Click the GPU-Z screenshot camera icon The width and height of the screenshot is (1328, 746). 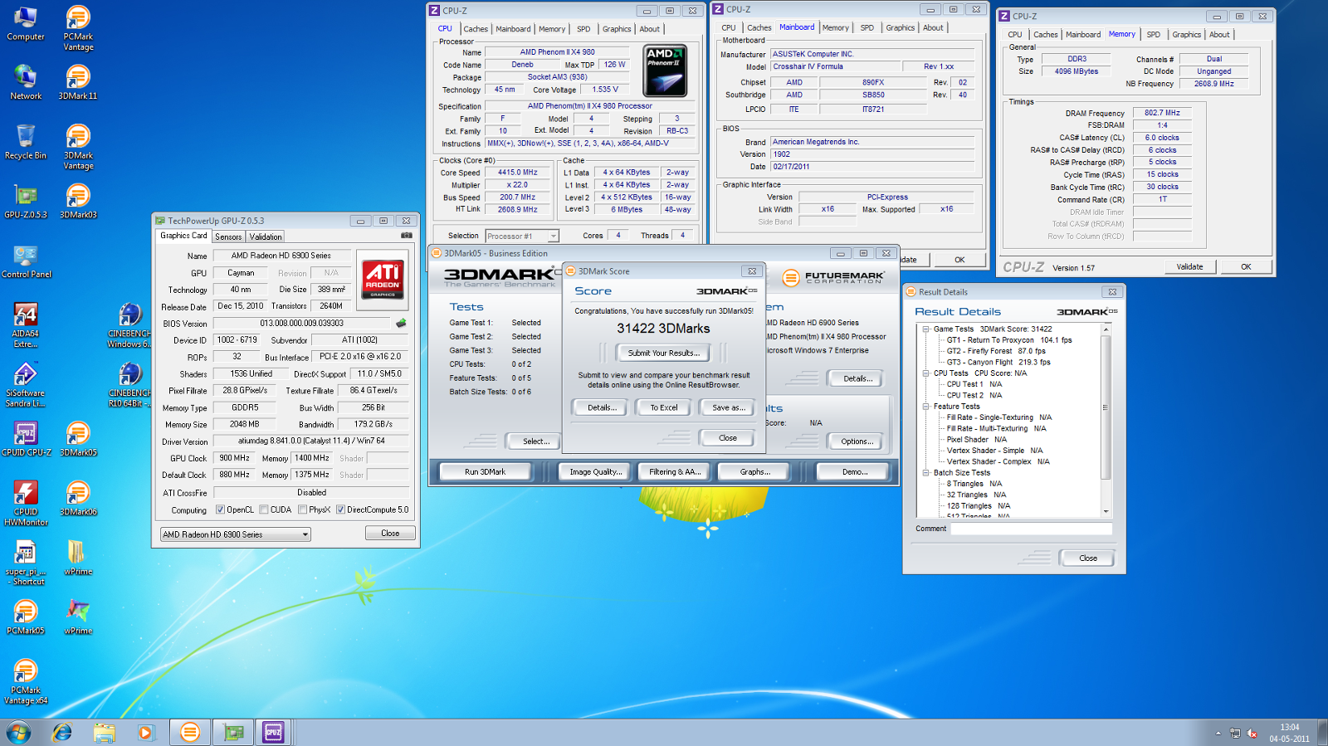tap(406, 236)
